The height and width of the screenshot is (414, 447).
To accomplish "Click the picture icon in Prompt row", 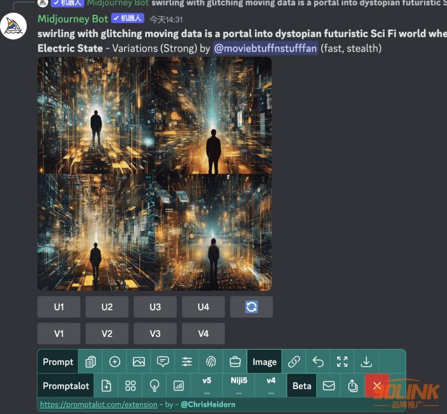I will click(139, 362).
